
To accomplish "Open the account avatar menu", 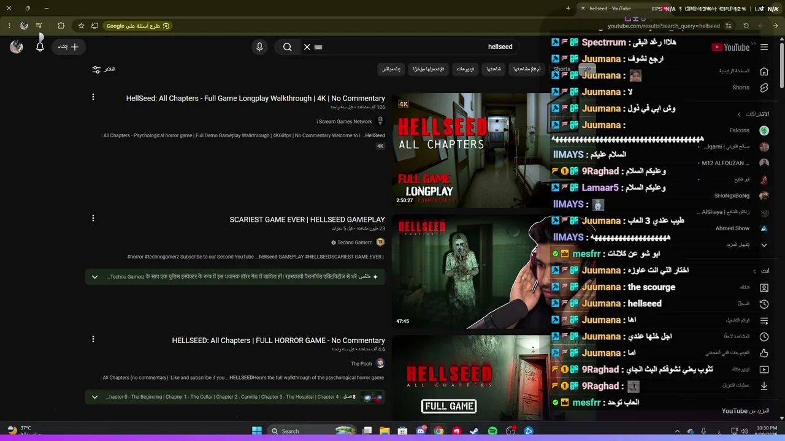I will (17, 47).
